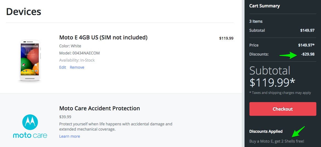Image resolution: width=321 pixels, height=147 pixels.
Task: Select the Moto Care Accident Protection heading
Action: click(100, 108)
